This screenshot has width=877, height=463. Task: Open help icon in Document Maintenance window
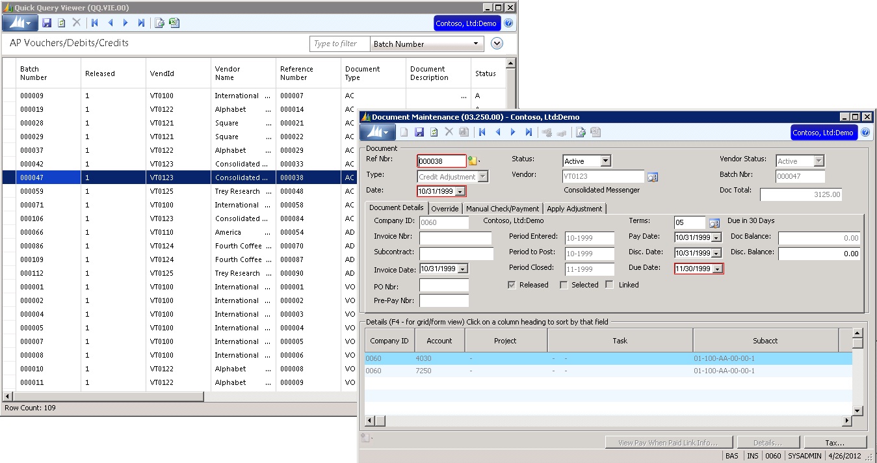click(x=865, y=132)
